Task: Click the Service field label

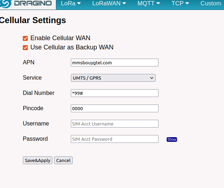Action: pyautogui.click(x=32, y=78)
